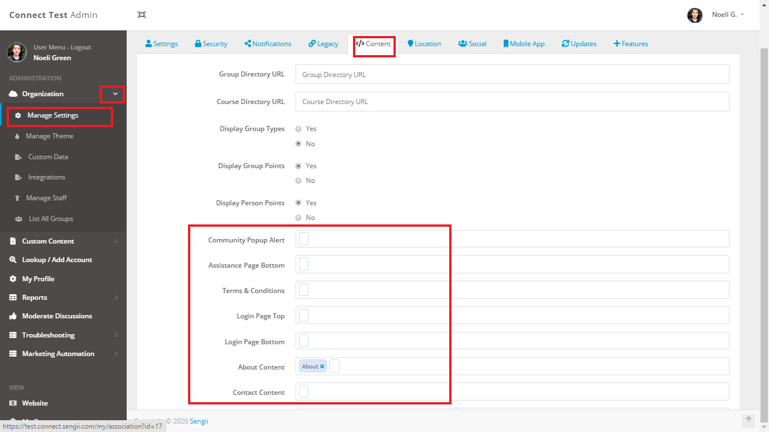Select the Content tab
The height and width of the screenshot is (432, 769).
tap(373, 44)
